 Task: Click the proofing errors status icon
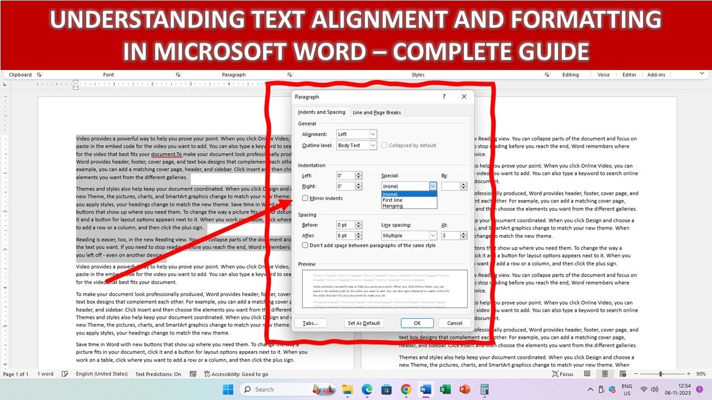65,374
